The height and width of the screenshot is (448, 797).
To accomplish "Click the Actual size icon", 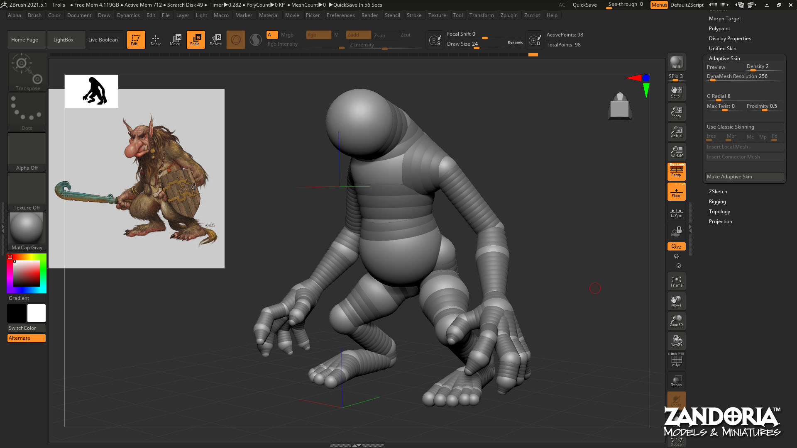I will click(x=676, y=132).
